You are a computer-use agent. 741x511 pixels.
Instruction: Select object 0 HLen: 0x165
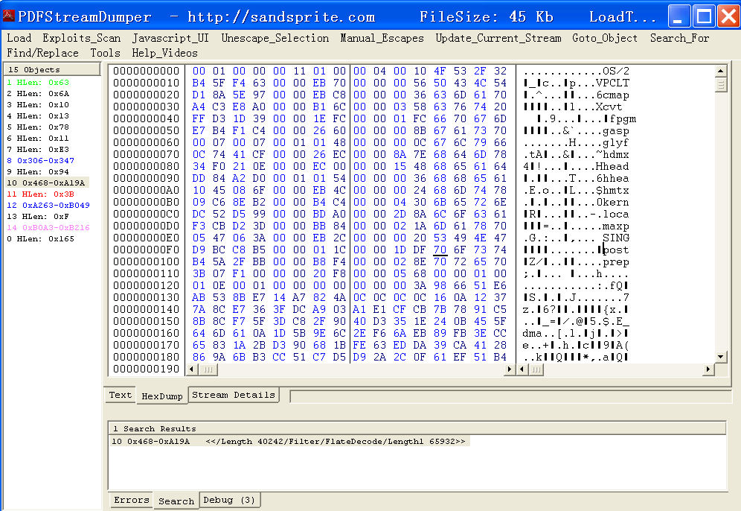41,239
